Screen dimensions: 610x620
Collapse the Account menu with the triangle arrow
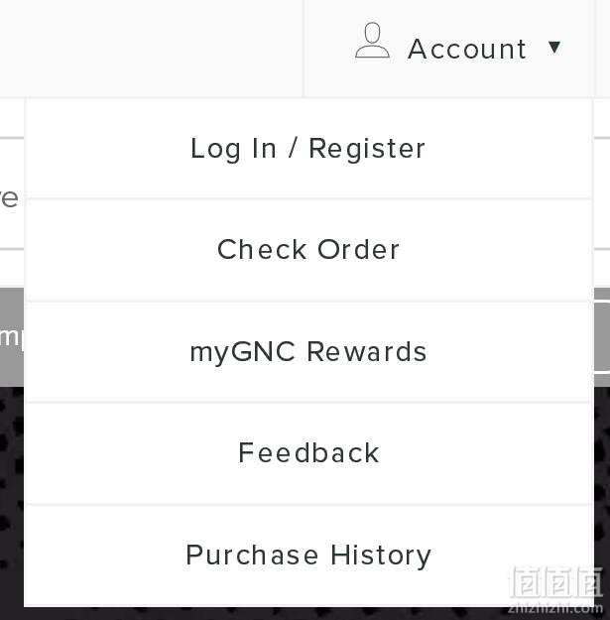554,48
